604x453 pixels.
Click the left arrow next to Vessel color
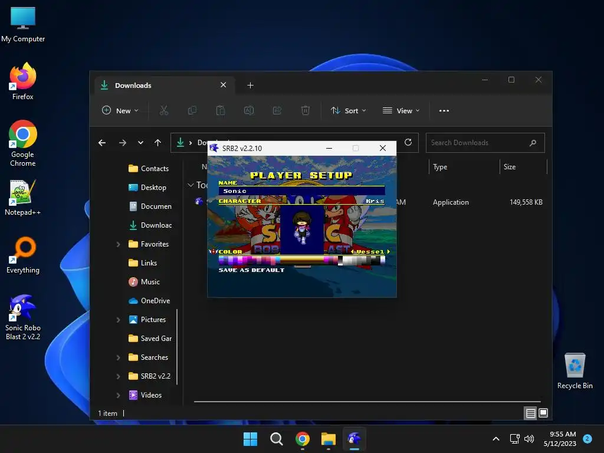click(x=352, y=251)
